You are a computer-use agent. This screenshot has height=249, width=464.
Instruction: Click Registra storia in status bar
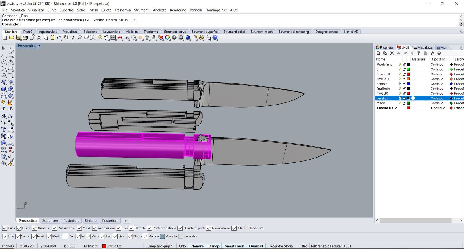coord(281,246)
